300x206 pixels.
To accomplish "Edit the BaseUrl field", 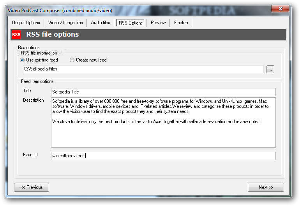I will (x=163, y=156).
